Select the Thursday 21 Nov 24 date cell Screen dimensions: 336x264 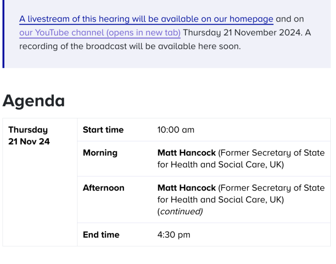point(29,136)
